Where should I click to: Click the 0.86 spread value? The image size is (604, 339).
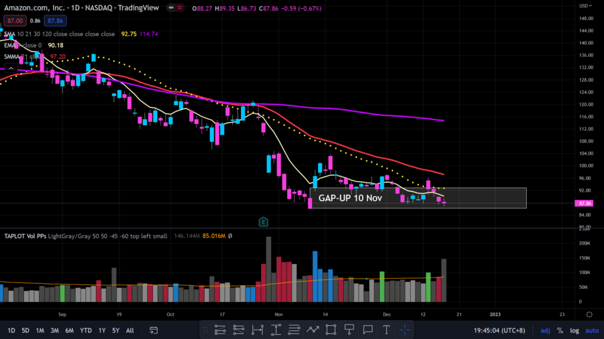tap(35, 21)
